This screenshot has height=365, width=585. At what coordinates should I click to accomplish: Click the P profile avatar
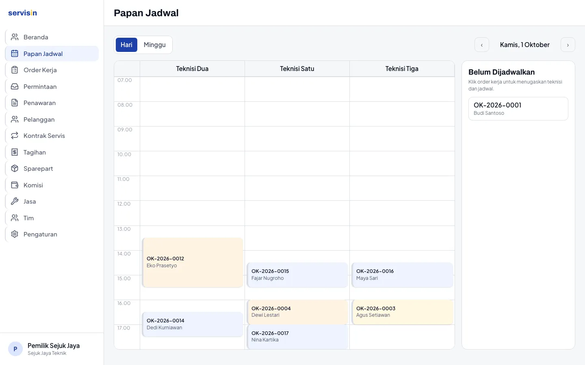(x=15, y=349)
